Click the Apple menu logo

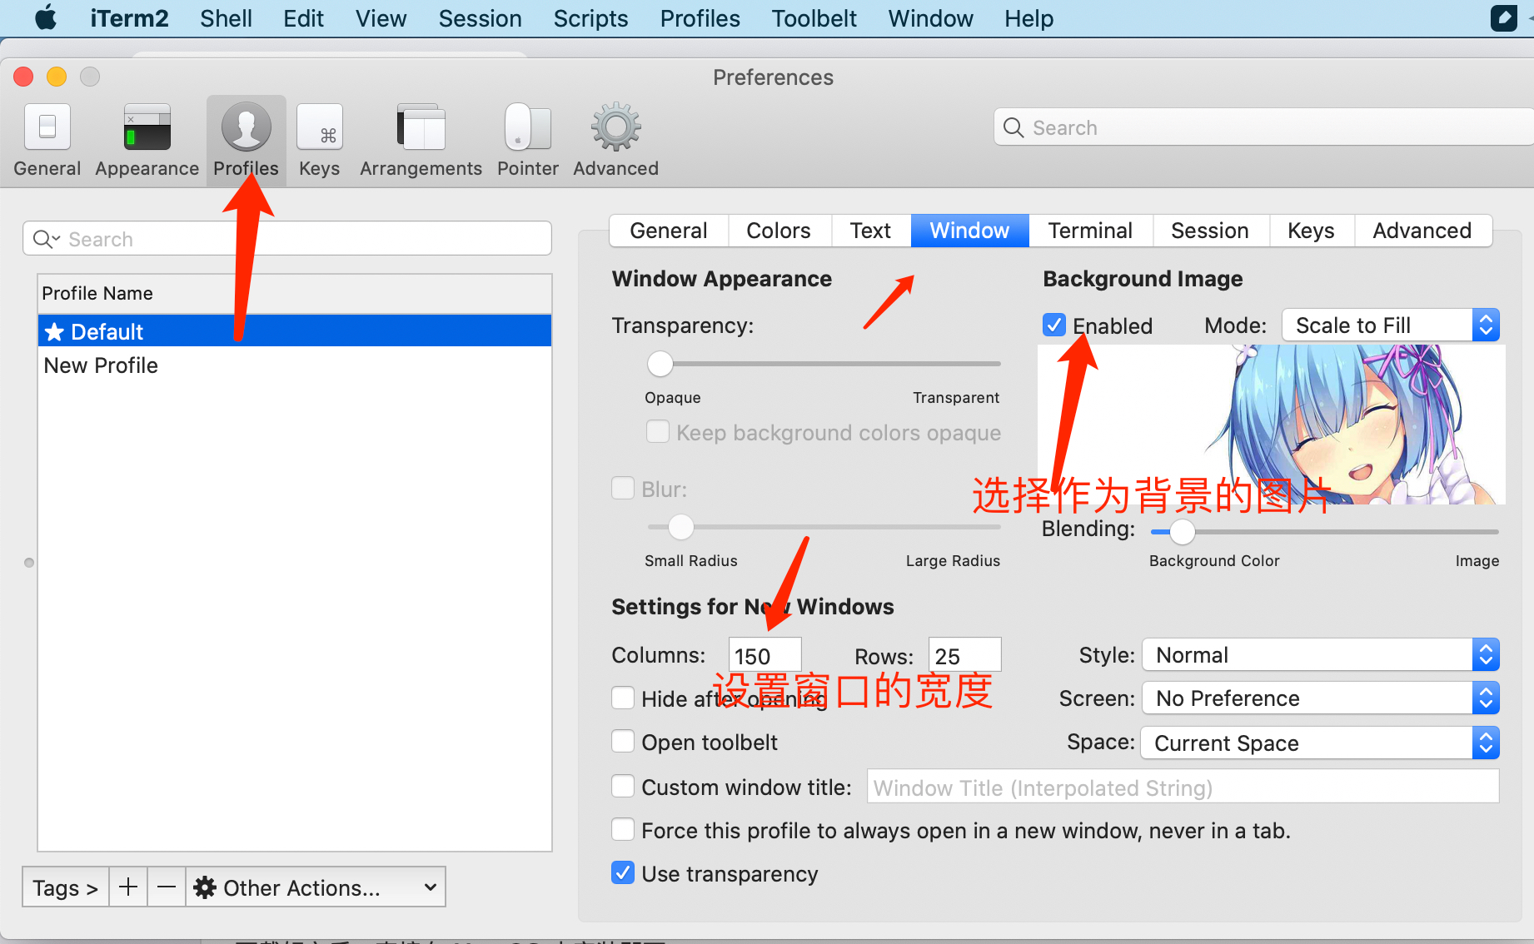[x=46, y=17]
